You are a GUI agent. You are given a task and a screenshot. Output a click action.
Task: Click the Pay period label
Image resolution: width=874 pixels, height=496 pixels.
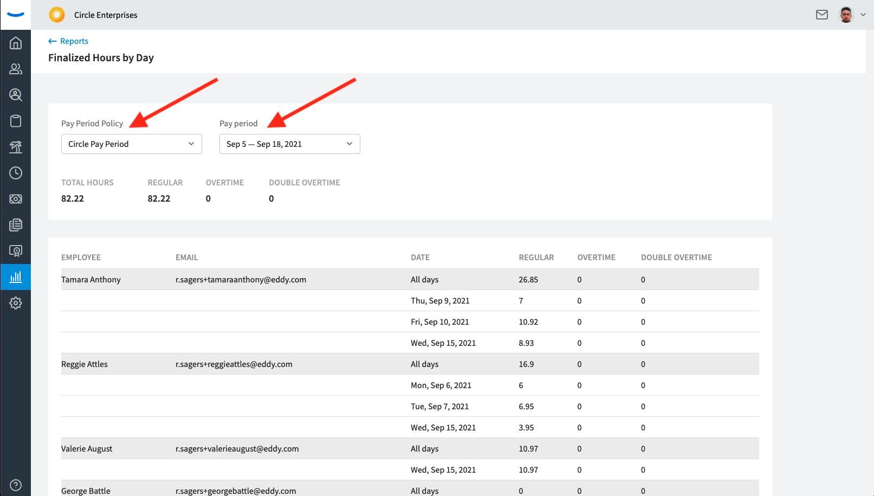point(238,124)
